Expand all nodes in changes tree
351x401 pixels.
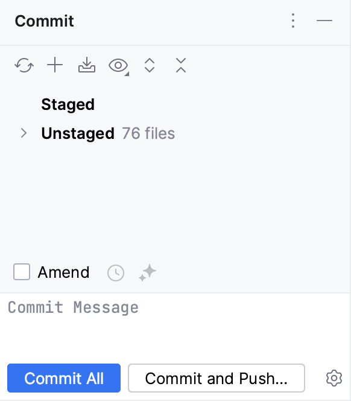pyautogui.click(x=150, y=65)
